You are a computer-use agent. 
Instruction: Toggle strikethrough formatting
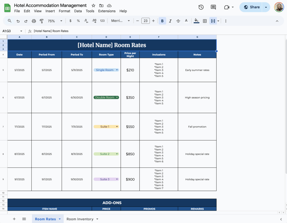pos(179,21)
